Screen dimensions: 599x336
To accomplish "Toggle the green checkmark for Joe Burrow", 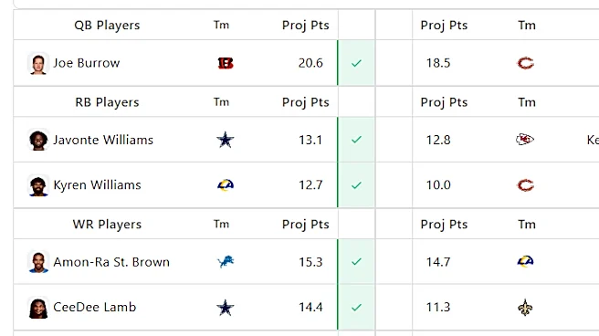I will 356,63.
